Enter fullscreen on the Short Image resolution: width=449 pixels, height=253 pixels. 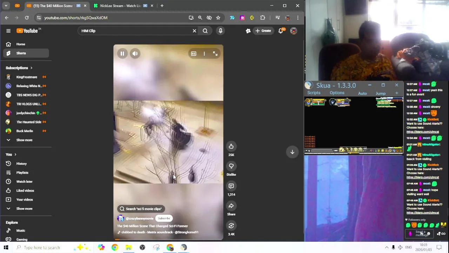click(x=215, y=54)
